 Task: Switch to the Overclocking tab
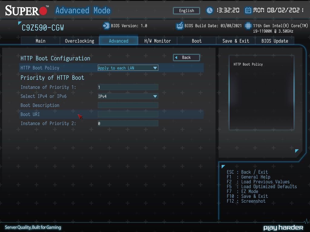coord(80,41)
